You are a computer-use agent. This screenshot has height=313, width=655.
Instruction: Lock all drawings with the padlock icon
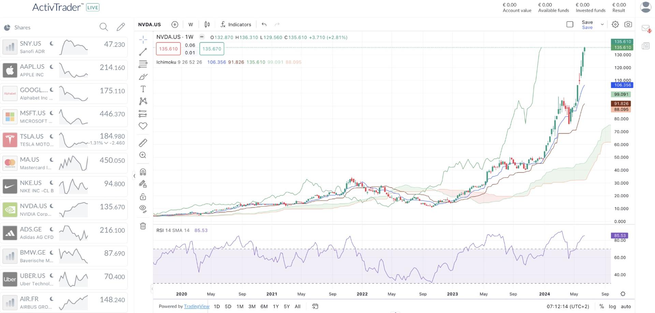[143, 197]
